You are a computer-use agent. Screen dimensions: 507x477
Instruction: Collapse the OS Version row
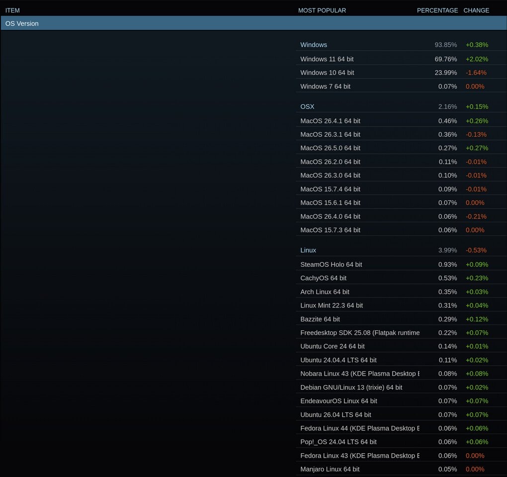coord(253,23)
